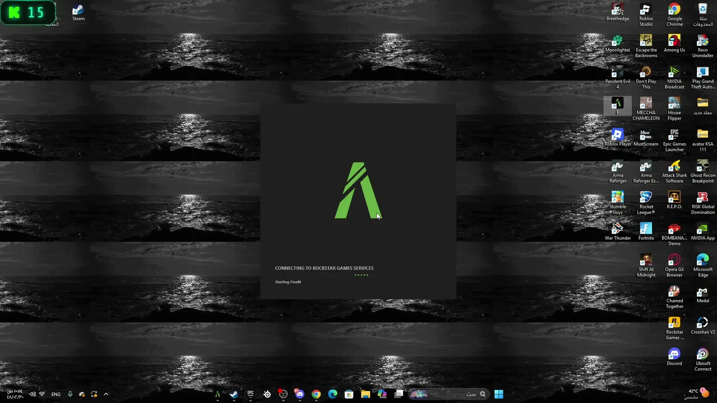This screenshot has width=717, height=403.
Task: Open Epic Games from the taskbar
Action: click(x=250, y=394)
